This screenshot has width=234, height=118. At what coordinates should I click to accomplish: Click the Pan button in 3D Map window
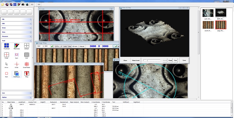(176, 61)
